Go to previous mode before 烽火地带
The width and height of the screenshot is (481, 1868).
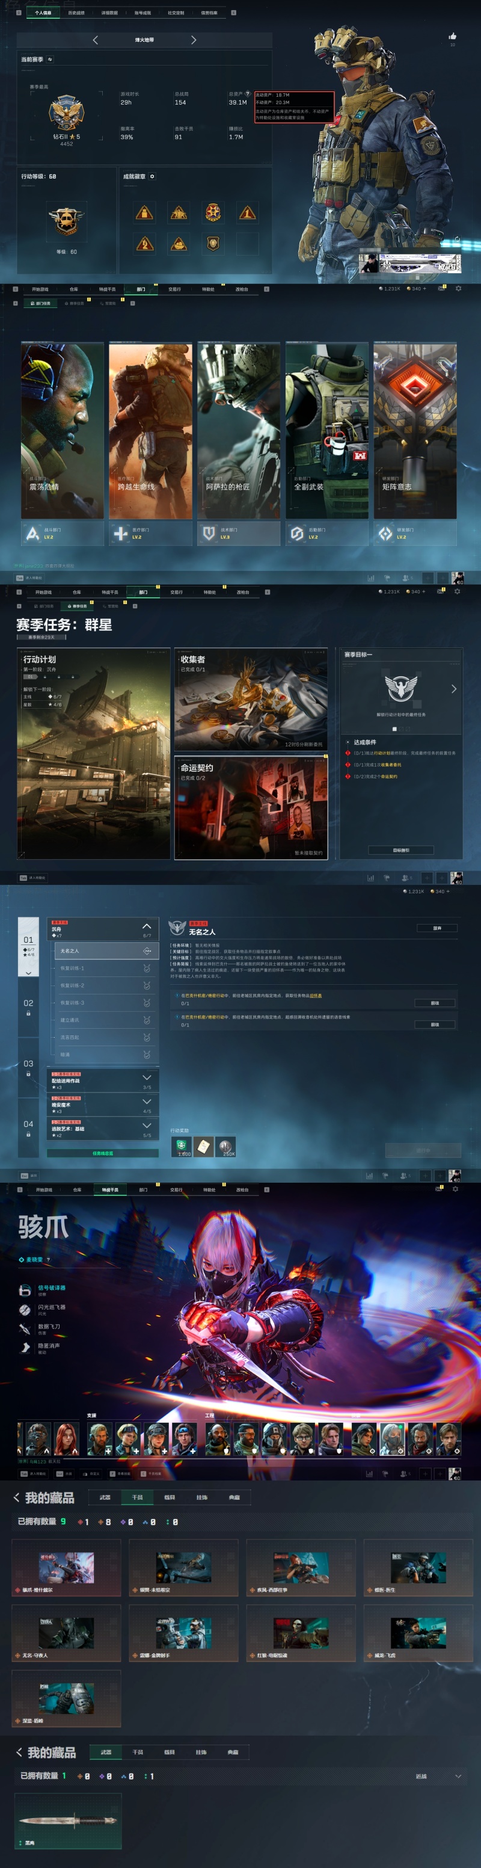pos(96,40)
